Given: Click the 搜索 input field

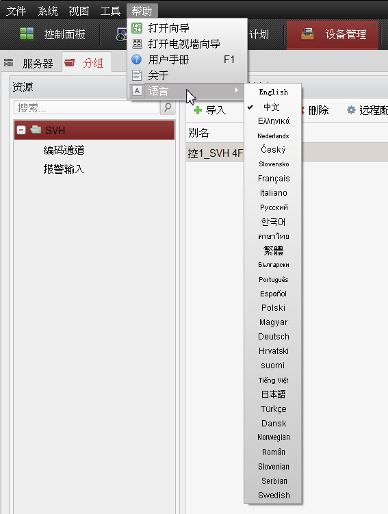Looking at the screenshot, I should [86, 107].
